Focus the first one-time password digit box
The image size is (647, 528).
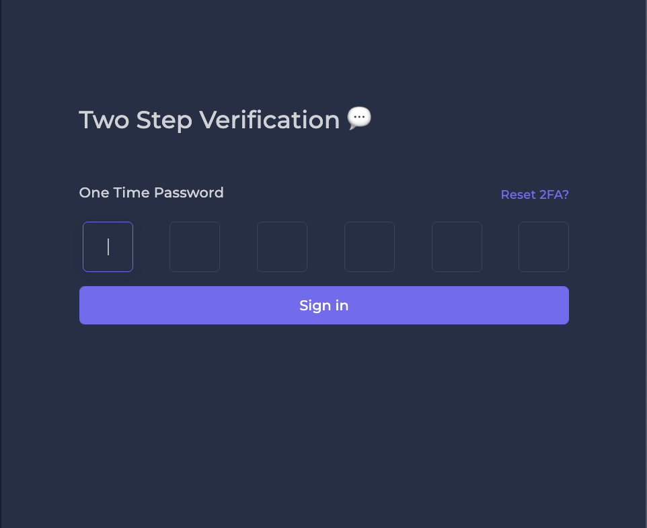(x=108, y=247)
